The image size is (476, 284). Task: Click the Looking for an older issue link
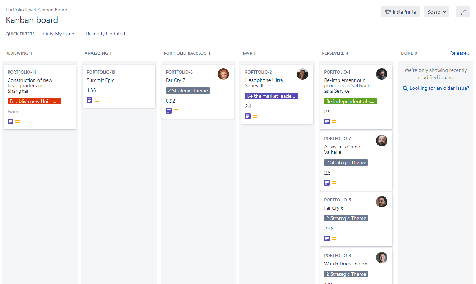(x=438, y=88)
